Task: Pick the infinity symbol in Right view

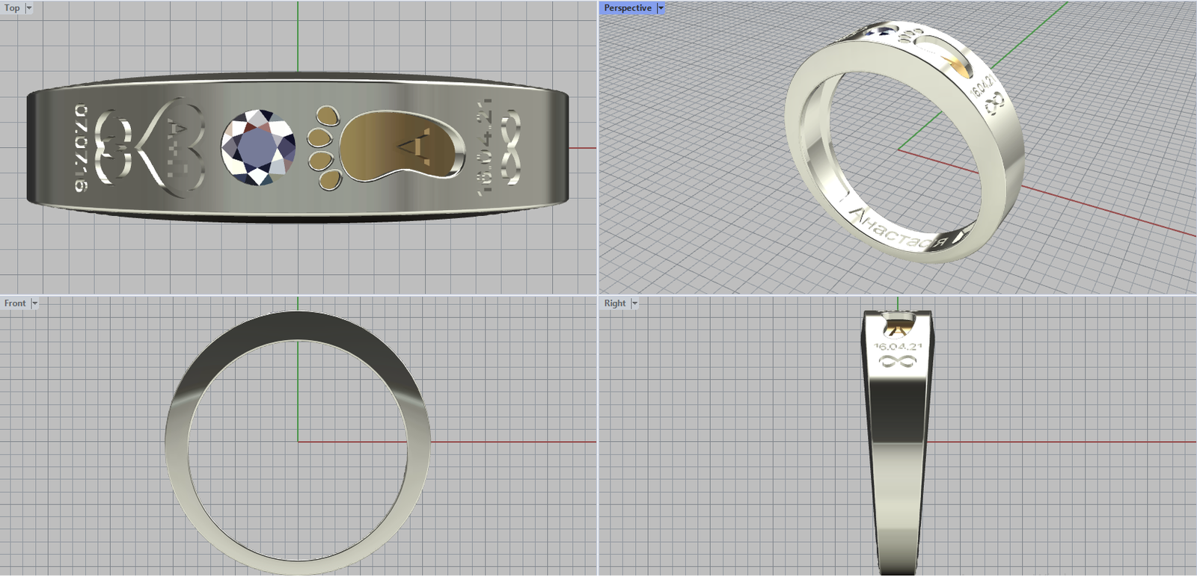Action: point(898,362)
